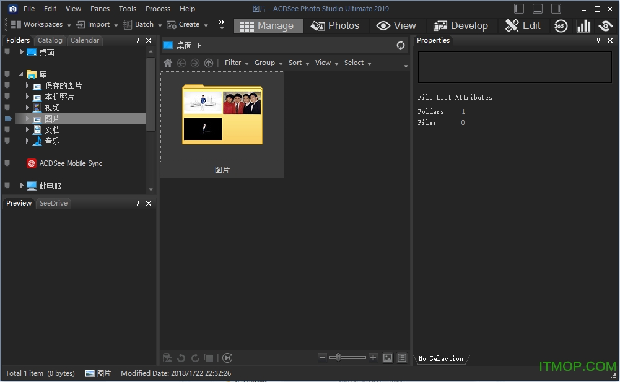Switch to the Photos mode tab
The width and height of the screenshot is (620, 382).
tap(336, 25)
